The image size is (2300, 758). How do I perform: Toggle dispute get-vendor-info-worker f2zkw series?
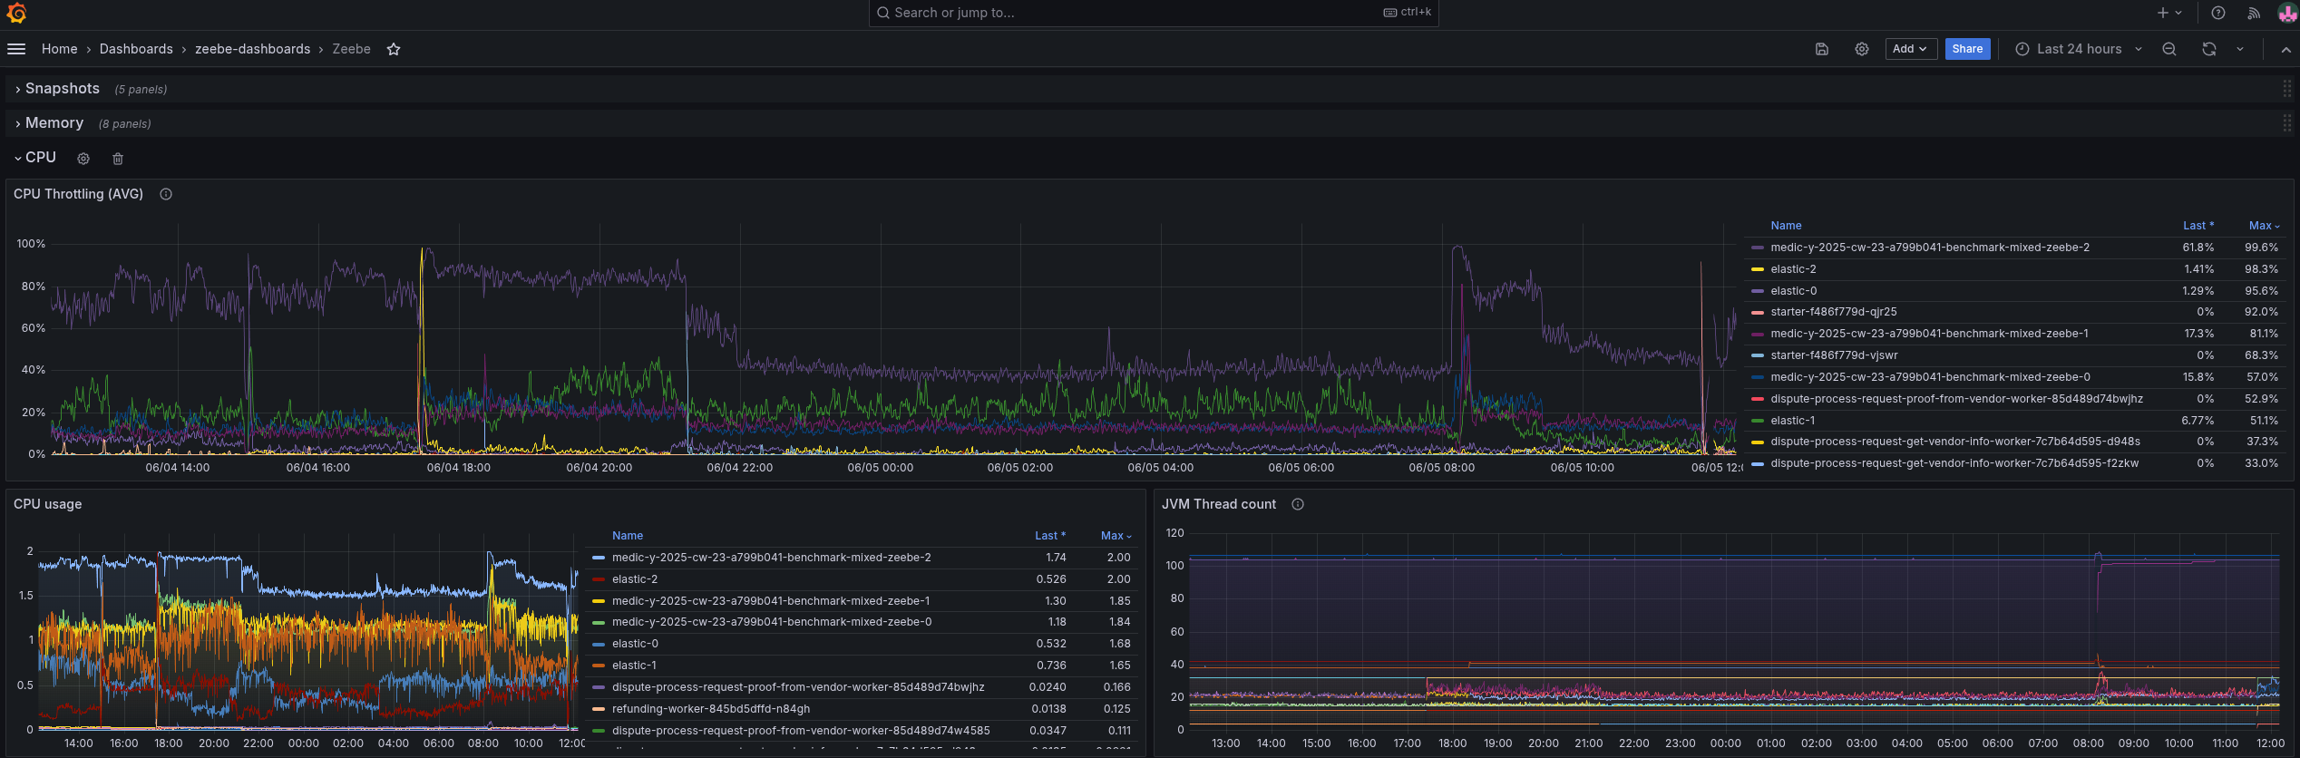[x=1954, y=463]
